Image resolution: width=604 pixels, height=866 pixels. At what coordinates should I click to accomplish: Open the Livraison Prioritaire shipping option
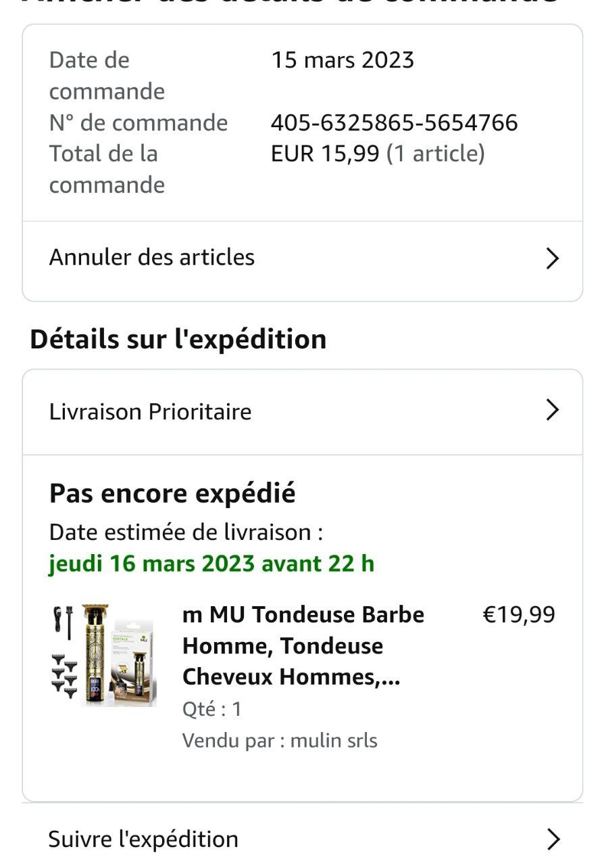coord(150,412)
